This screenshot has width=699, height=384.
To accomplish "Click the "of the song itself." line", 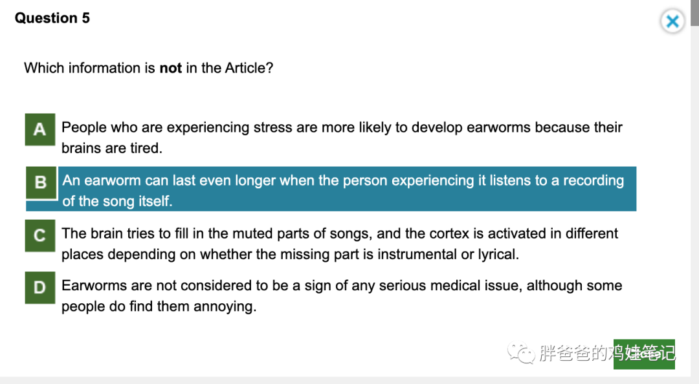I will tap(117, 201).
